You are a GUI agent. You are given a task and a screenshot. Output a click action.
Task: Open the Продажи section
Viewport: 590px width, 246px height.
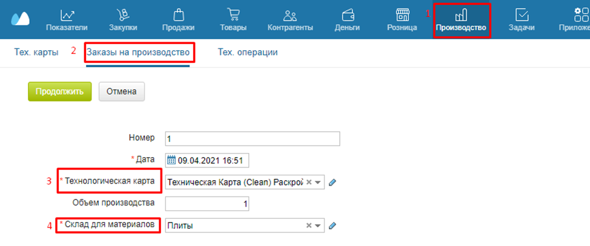[x=178, y=21]
